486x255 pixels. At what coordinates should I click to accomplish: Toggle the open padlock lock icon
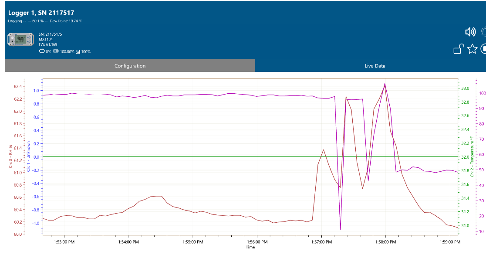458,49
